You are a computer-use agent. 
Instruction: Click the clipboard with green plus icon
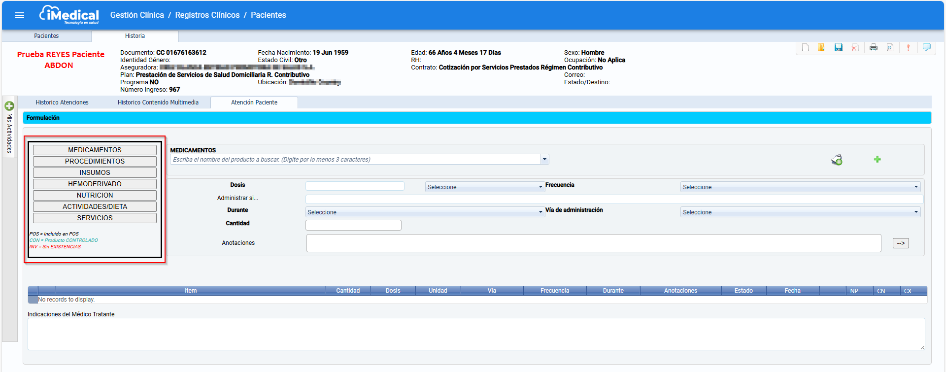[x=837, y=160]
